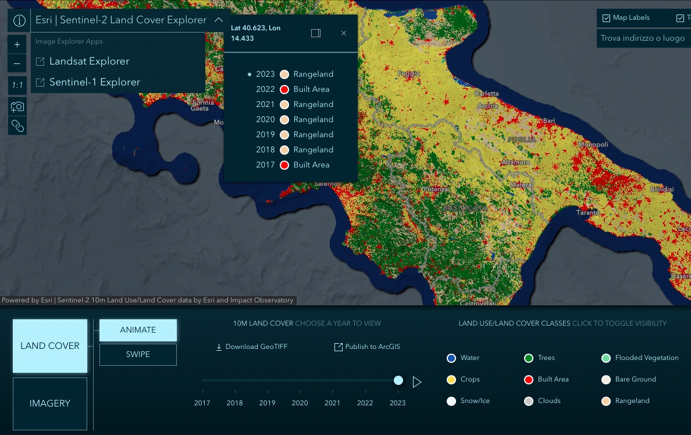This screenshot has height=435, width=691.
Task: Toggle Bare Ground class visibility
Action: point(629,380)
